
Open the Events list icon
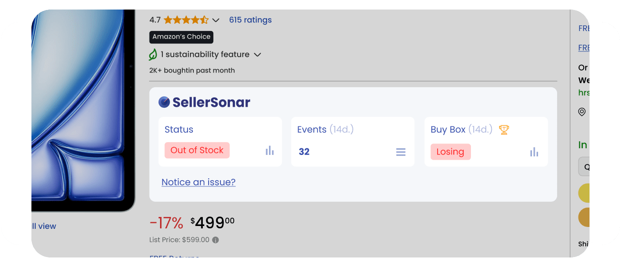(401, 152)
